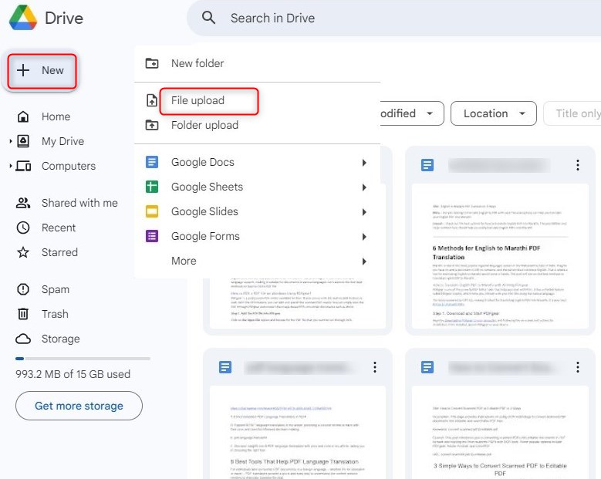Viewport: 601px width, 479px height.
Task: Expand the My Drive tree
Action: pyautogui.click(x=11, y=141)
